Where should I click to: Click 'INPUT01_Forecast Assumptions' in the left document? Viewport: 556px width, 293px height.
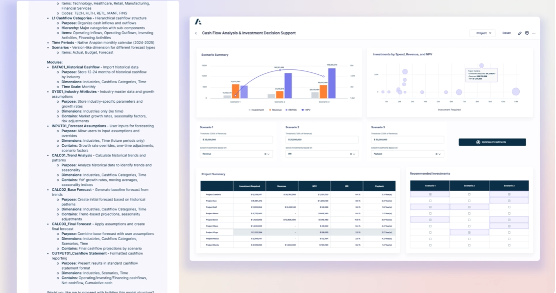coord(79,126)
